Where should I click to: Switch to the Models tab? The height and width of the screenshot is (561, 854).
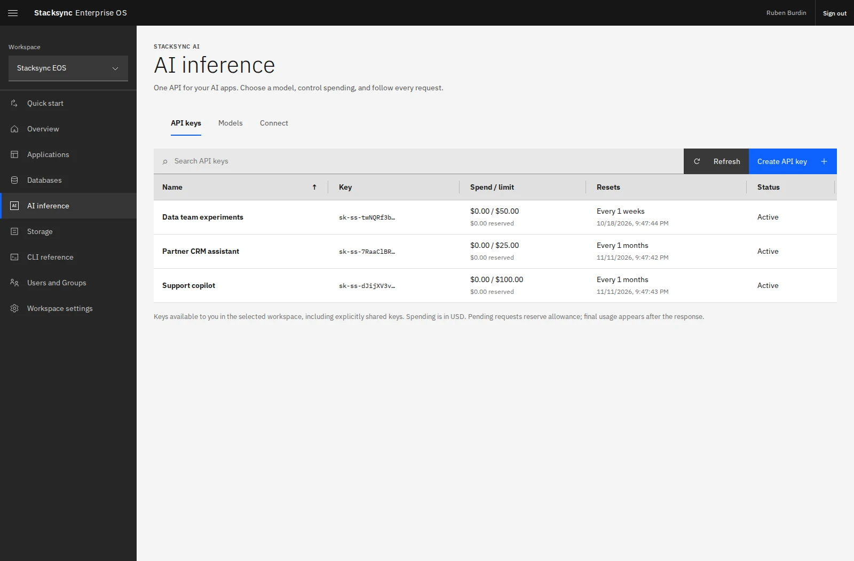(231, 123)
